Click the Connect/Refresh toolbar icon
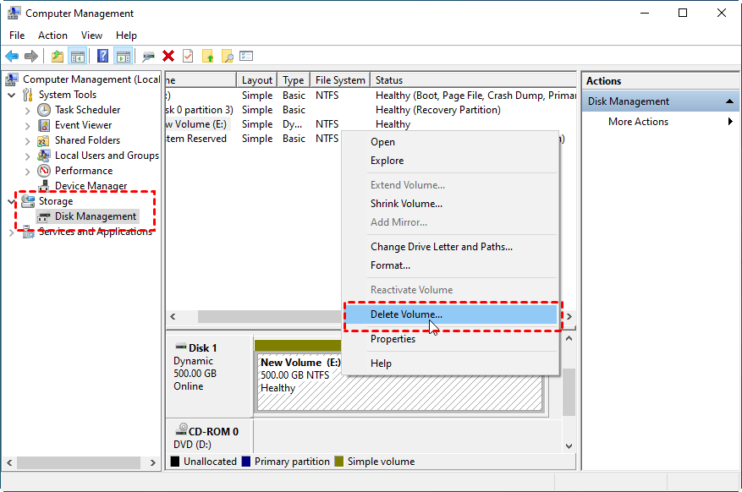This screenshot has width=742, height=492. click(x=149, y=57)
